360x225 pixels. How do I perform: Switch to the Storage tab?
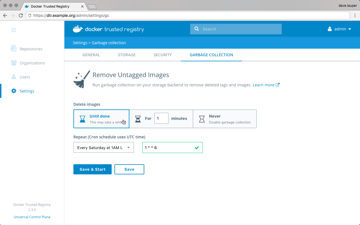(x=127, y=55)
